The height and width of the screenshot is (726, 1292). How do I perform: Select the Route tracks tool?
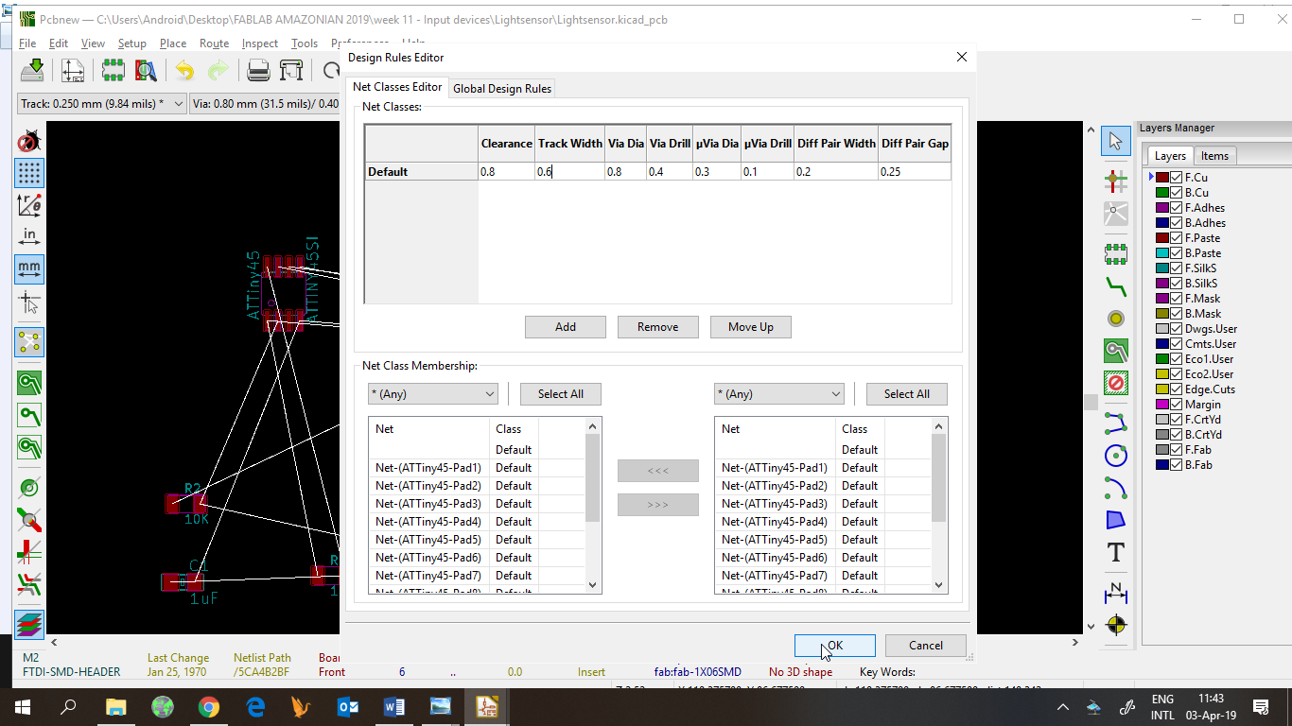point(1116,286)
